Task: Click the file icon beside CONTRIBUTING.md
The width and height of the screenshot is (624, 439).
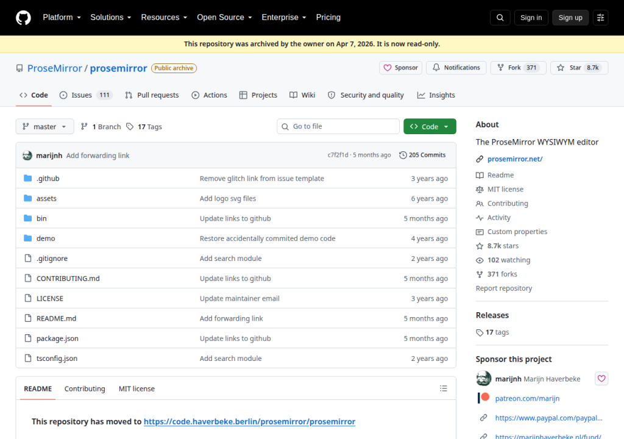Action: click(x=28, y=278)
